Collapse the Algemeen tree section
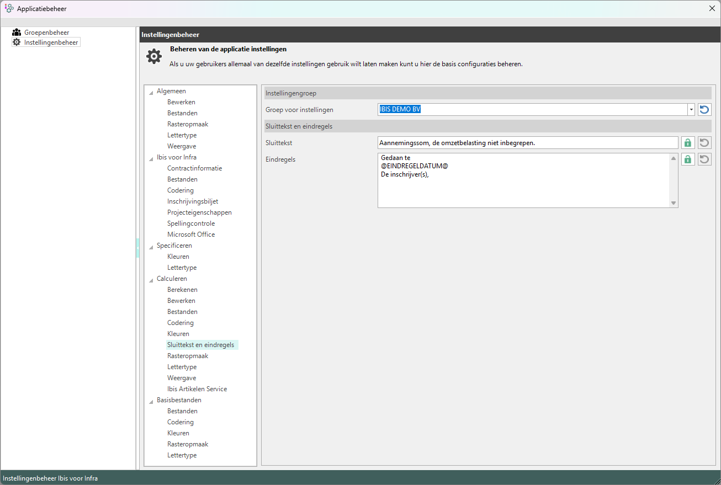This screenshot has width=721, height=485. [151, 92]
